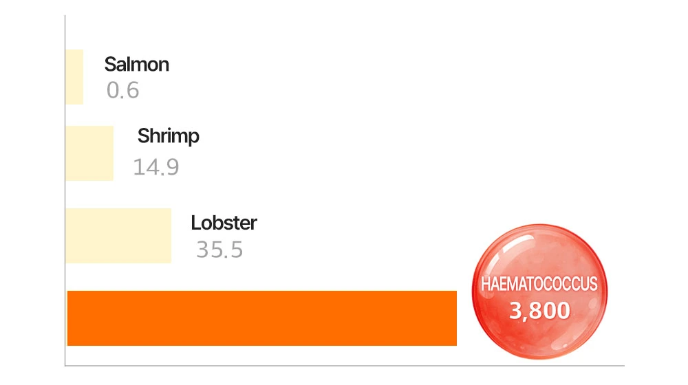
Task: Select the pale Shrimp bar
Action: tap(89, 153)
